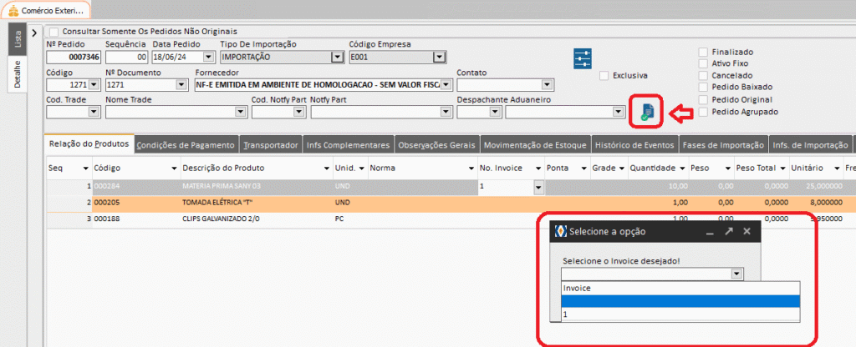The image size is (856, 347).
Task: Open the Nº Documento dropdown
Action: (x=181, y=84)
